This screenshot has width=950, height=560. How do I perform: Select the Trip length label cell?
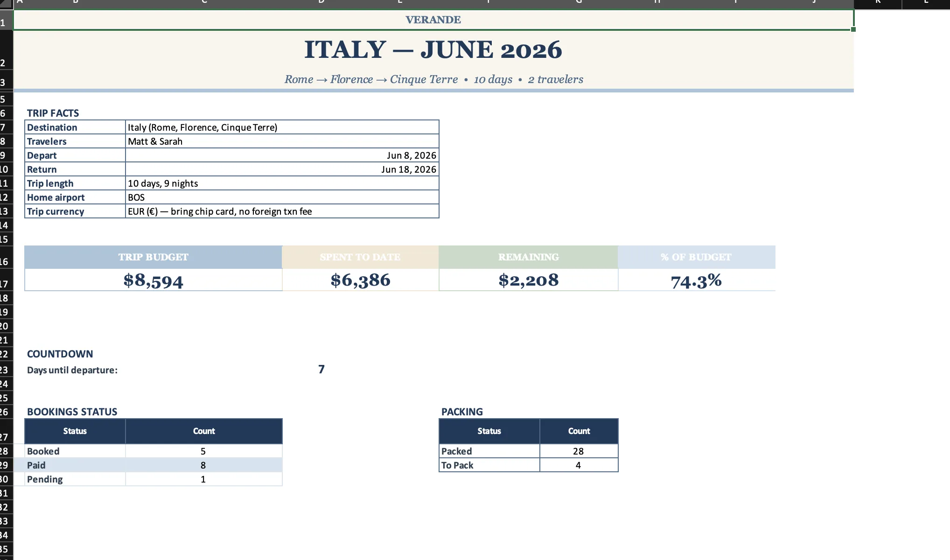75,183
